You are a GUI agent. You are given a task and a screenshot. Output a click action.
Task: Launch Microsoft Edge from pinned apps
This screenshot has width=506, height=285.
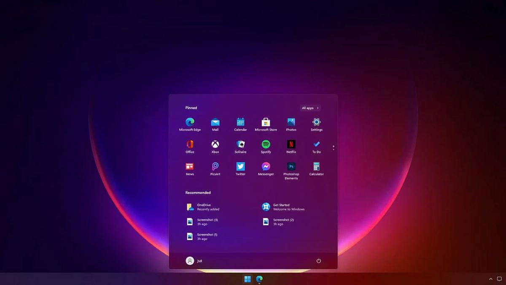click(x=189, y=123)
